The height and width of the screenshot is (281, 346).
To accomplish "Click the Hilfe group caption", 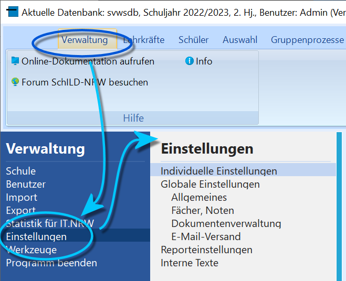I will pos(133,118).
